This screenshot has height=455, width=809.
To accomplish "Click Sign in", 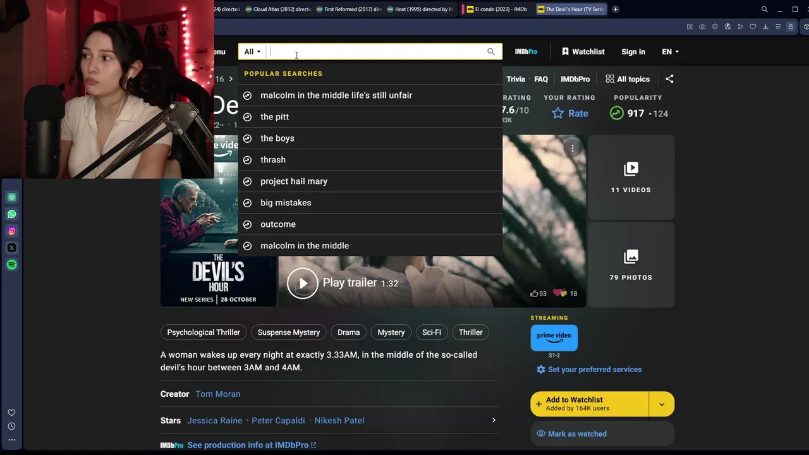I will [633, 52].
